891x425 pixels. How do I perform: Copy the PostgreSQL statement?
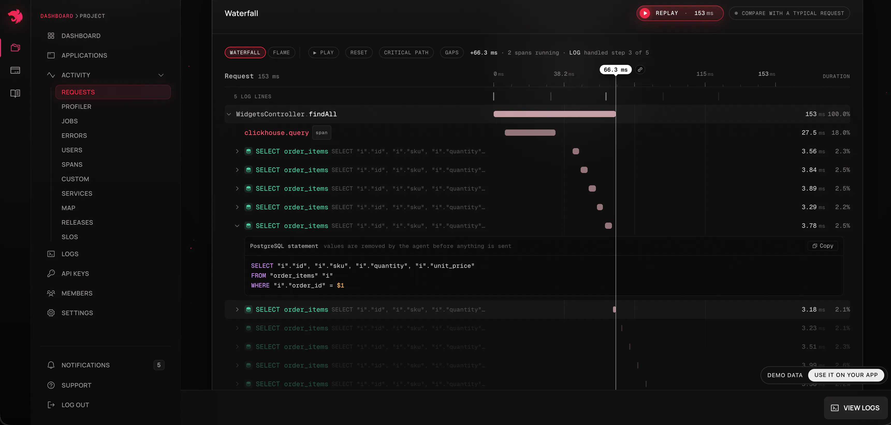[823, 246]
